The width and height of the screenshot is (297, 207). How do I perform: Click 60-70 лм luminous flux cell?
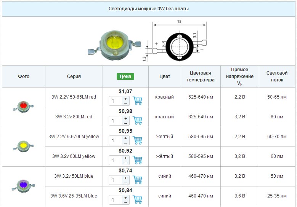277,137
